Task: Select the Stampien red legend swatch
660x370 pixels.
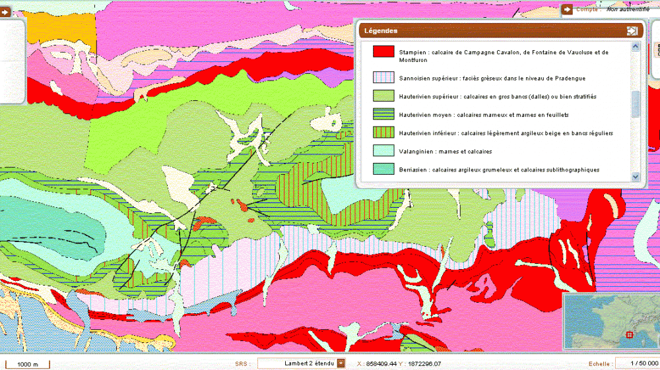Action: [x=383, y=52]
